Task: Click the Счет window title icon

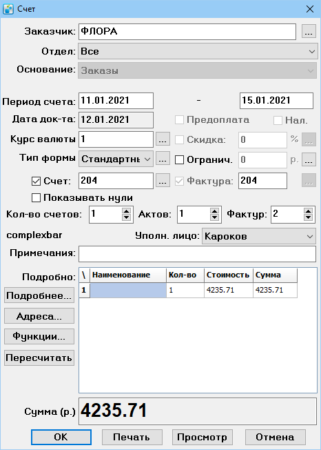Action: point(8,9)
